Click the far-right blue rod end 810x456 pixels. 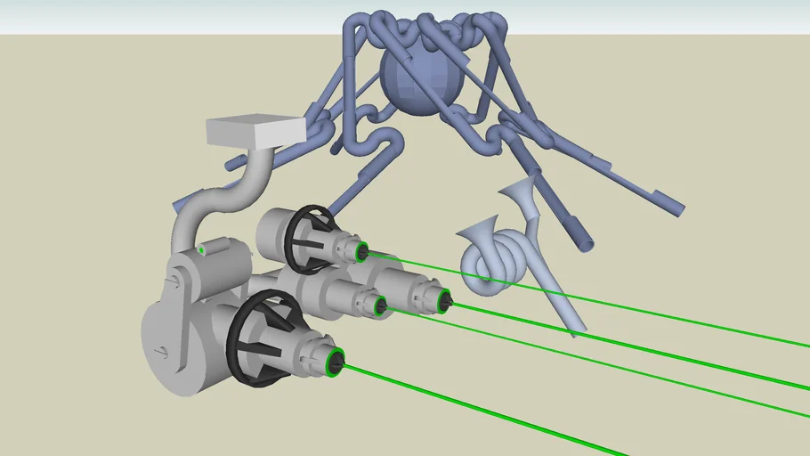click(x=674, y=204)
